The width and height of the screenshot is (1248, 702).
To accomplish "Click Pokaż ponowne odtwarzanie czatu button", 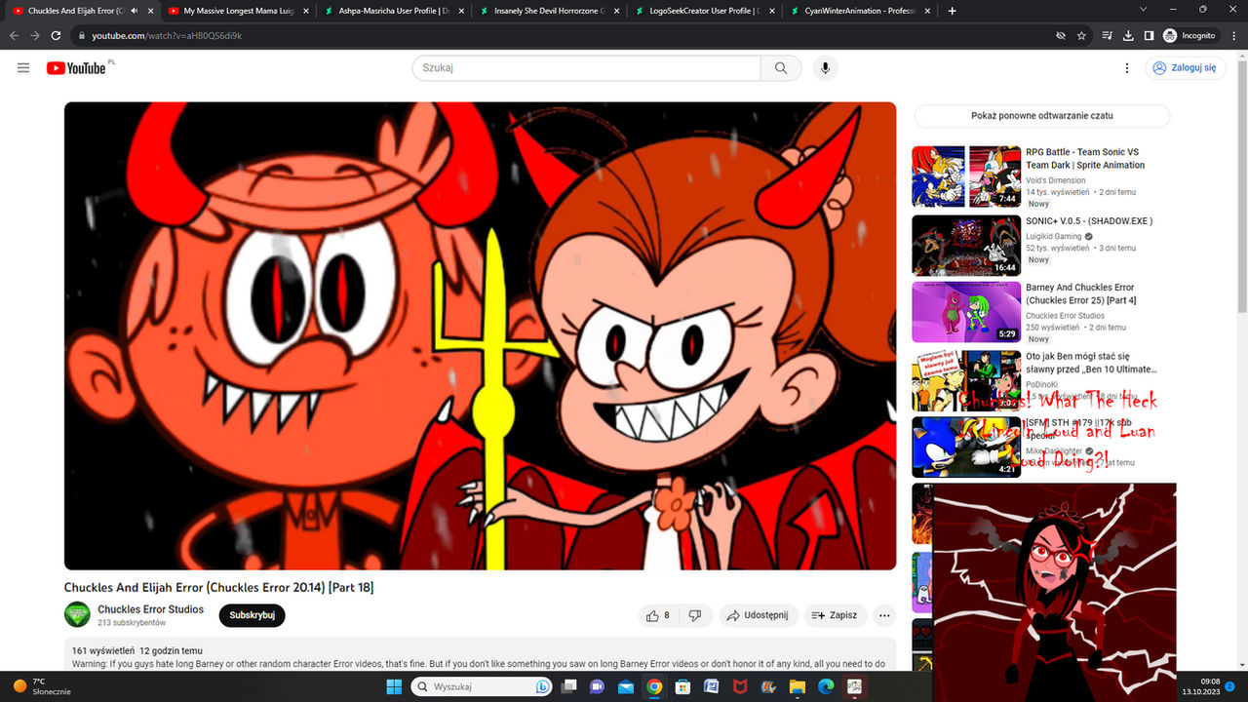I will (1041, 115).
